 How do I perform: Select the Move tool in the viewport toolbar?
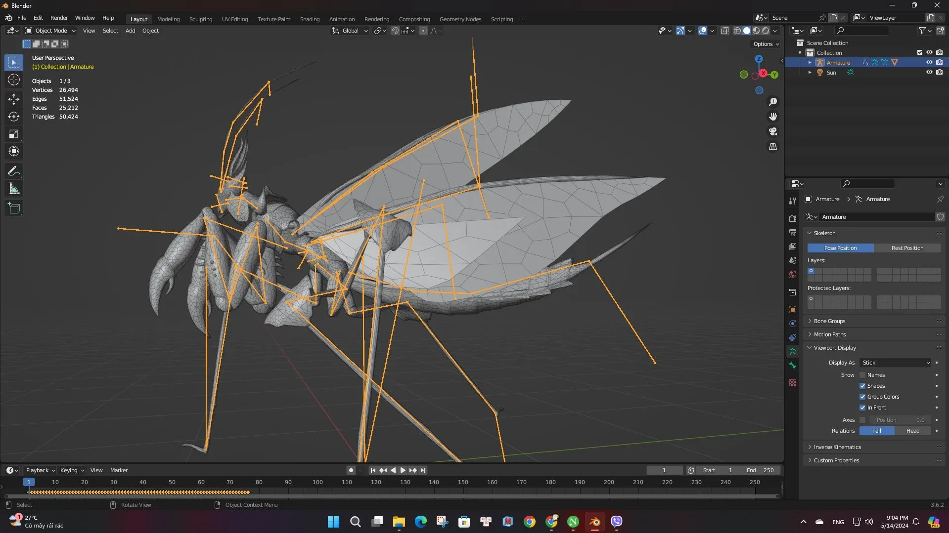pyautogui.click(x=13, y=99)
